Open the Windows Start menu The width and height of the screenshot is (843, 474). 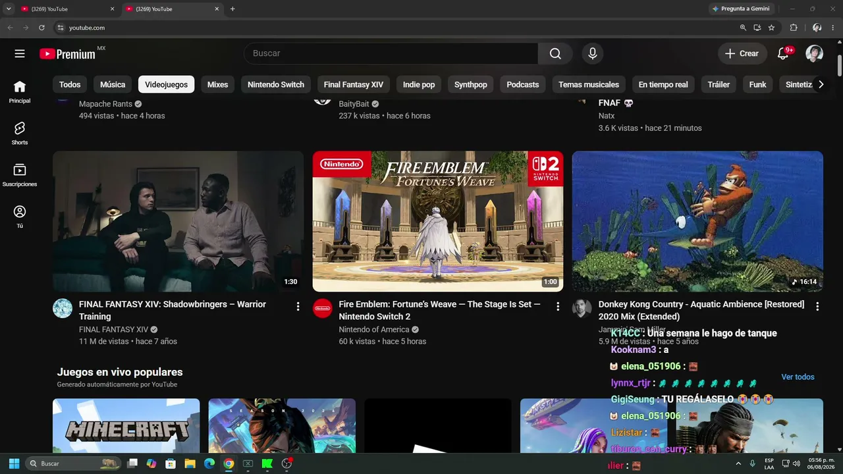(14, 463)
